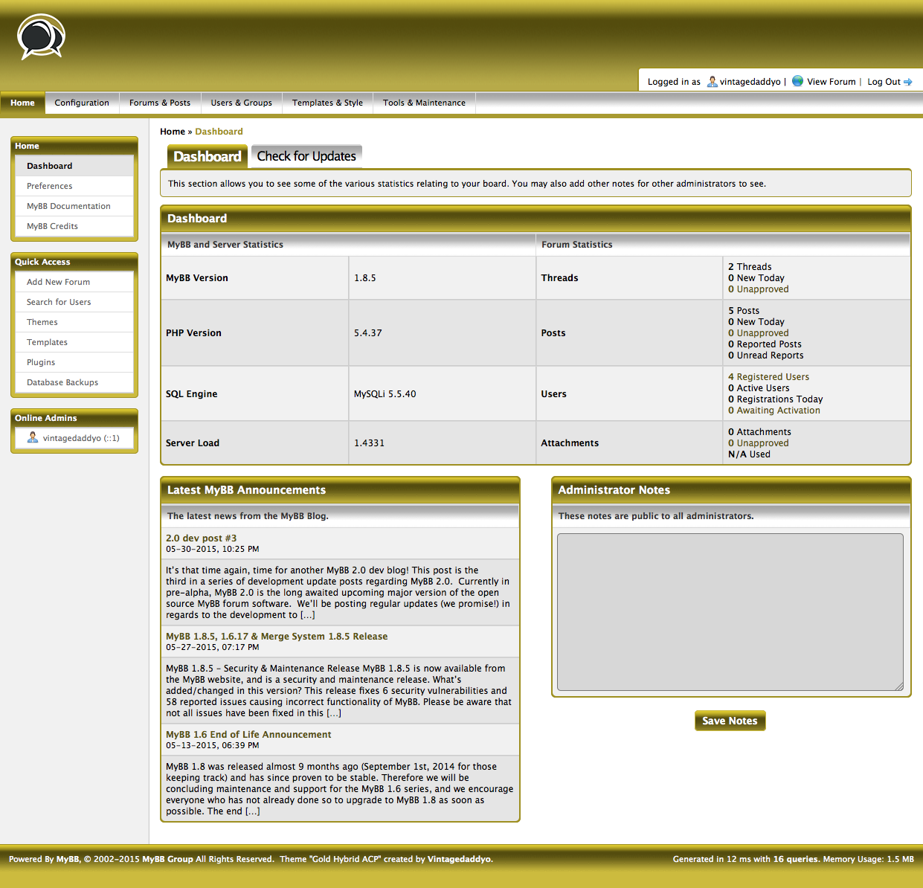Click the admin user icon in Online Admins
This screenshot has width=923, height=888.
33,438
